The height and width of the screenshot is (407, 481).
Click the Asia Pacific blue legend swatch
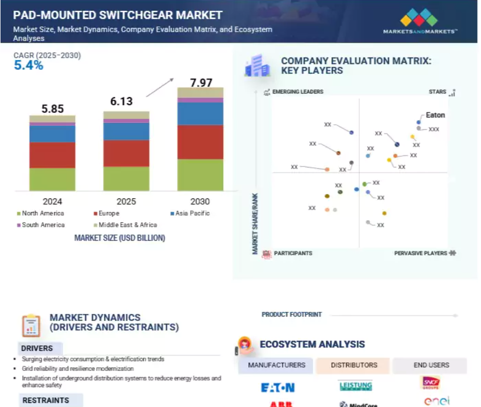click(x=172, y=214)
